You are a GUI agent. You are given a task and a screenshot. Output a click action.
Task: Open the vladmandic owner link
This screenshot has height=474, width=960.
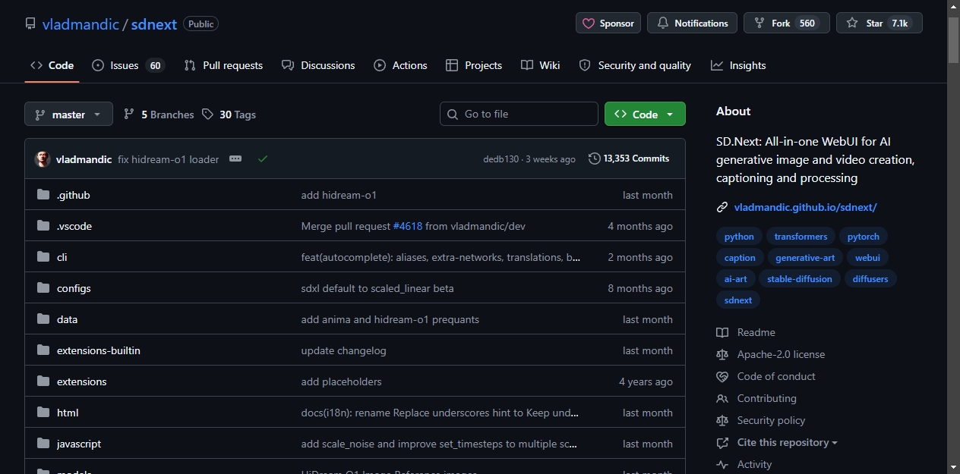point(81,24)
